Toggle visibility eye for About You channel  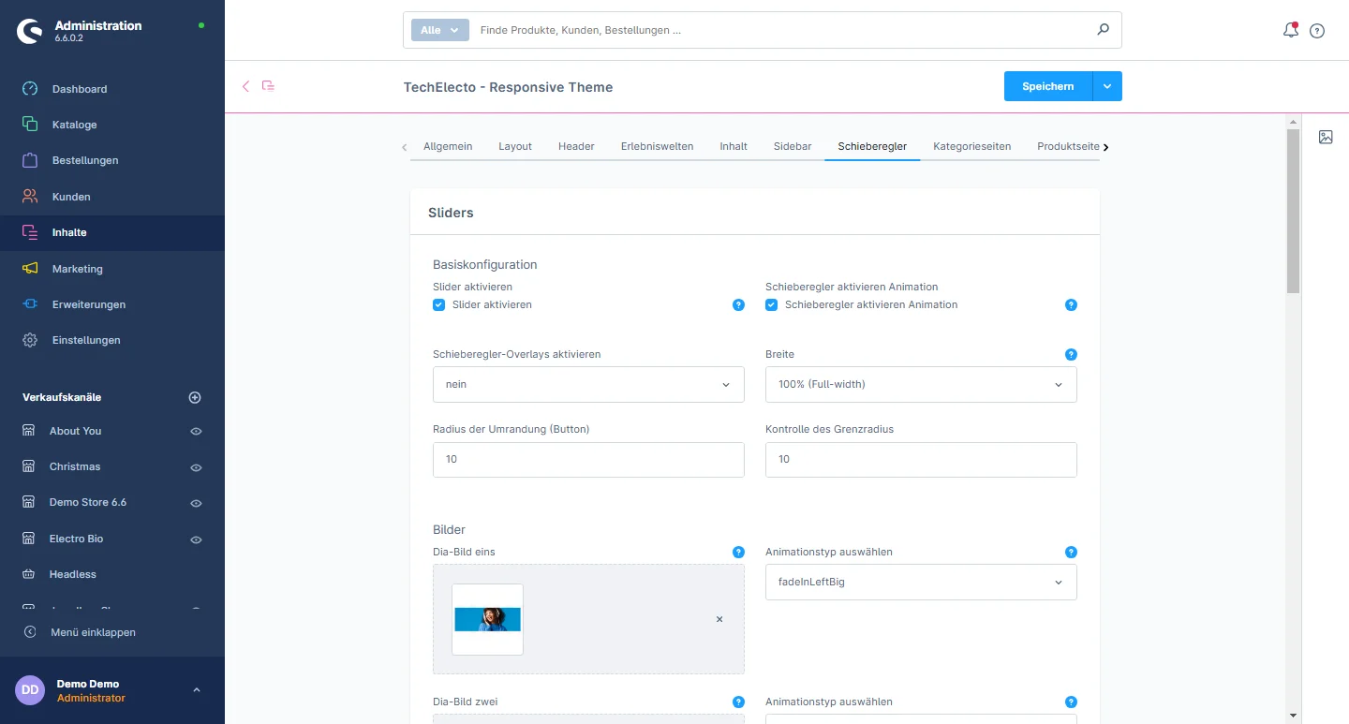(196, 432)
